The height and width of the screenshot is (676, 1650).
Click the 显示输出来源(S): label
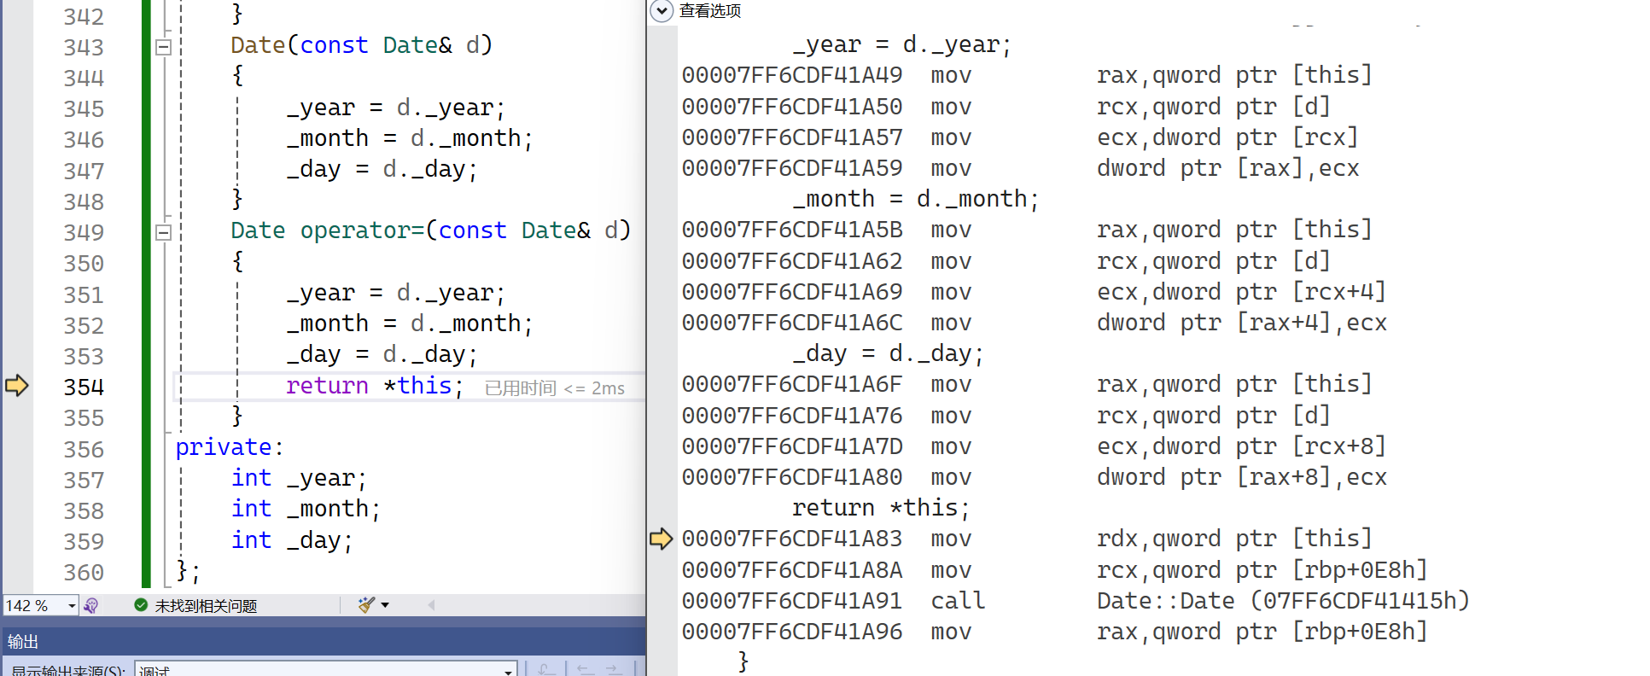click(x=68, y=670)
